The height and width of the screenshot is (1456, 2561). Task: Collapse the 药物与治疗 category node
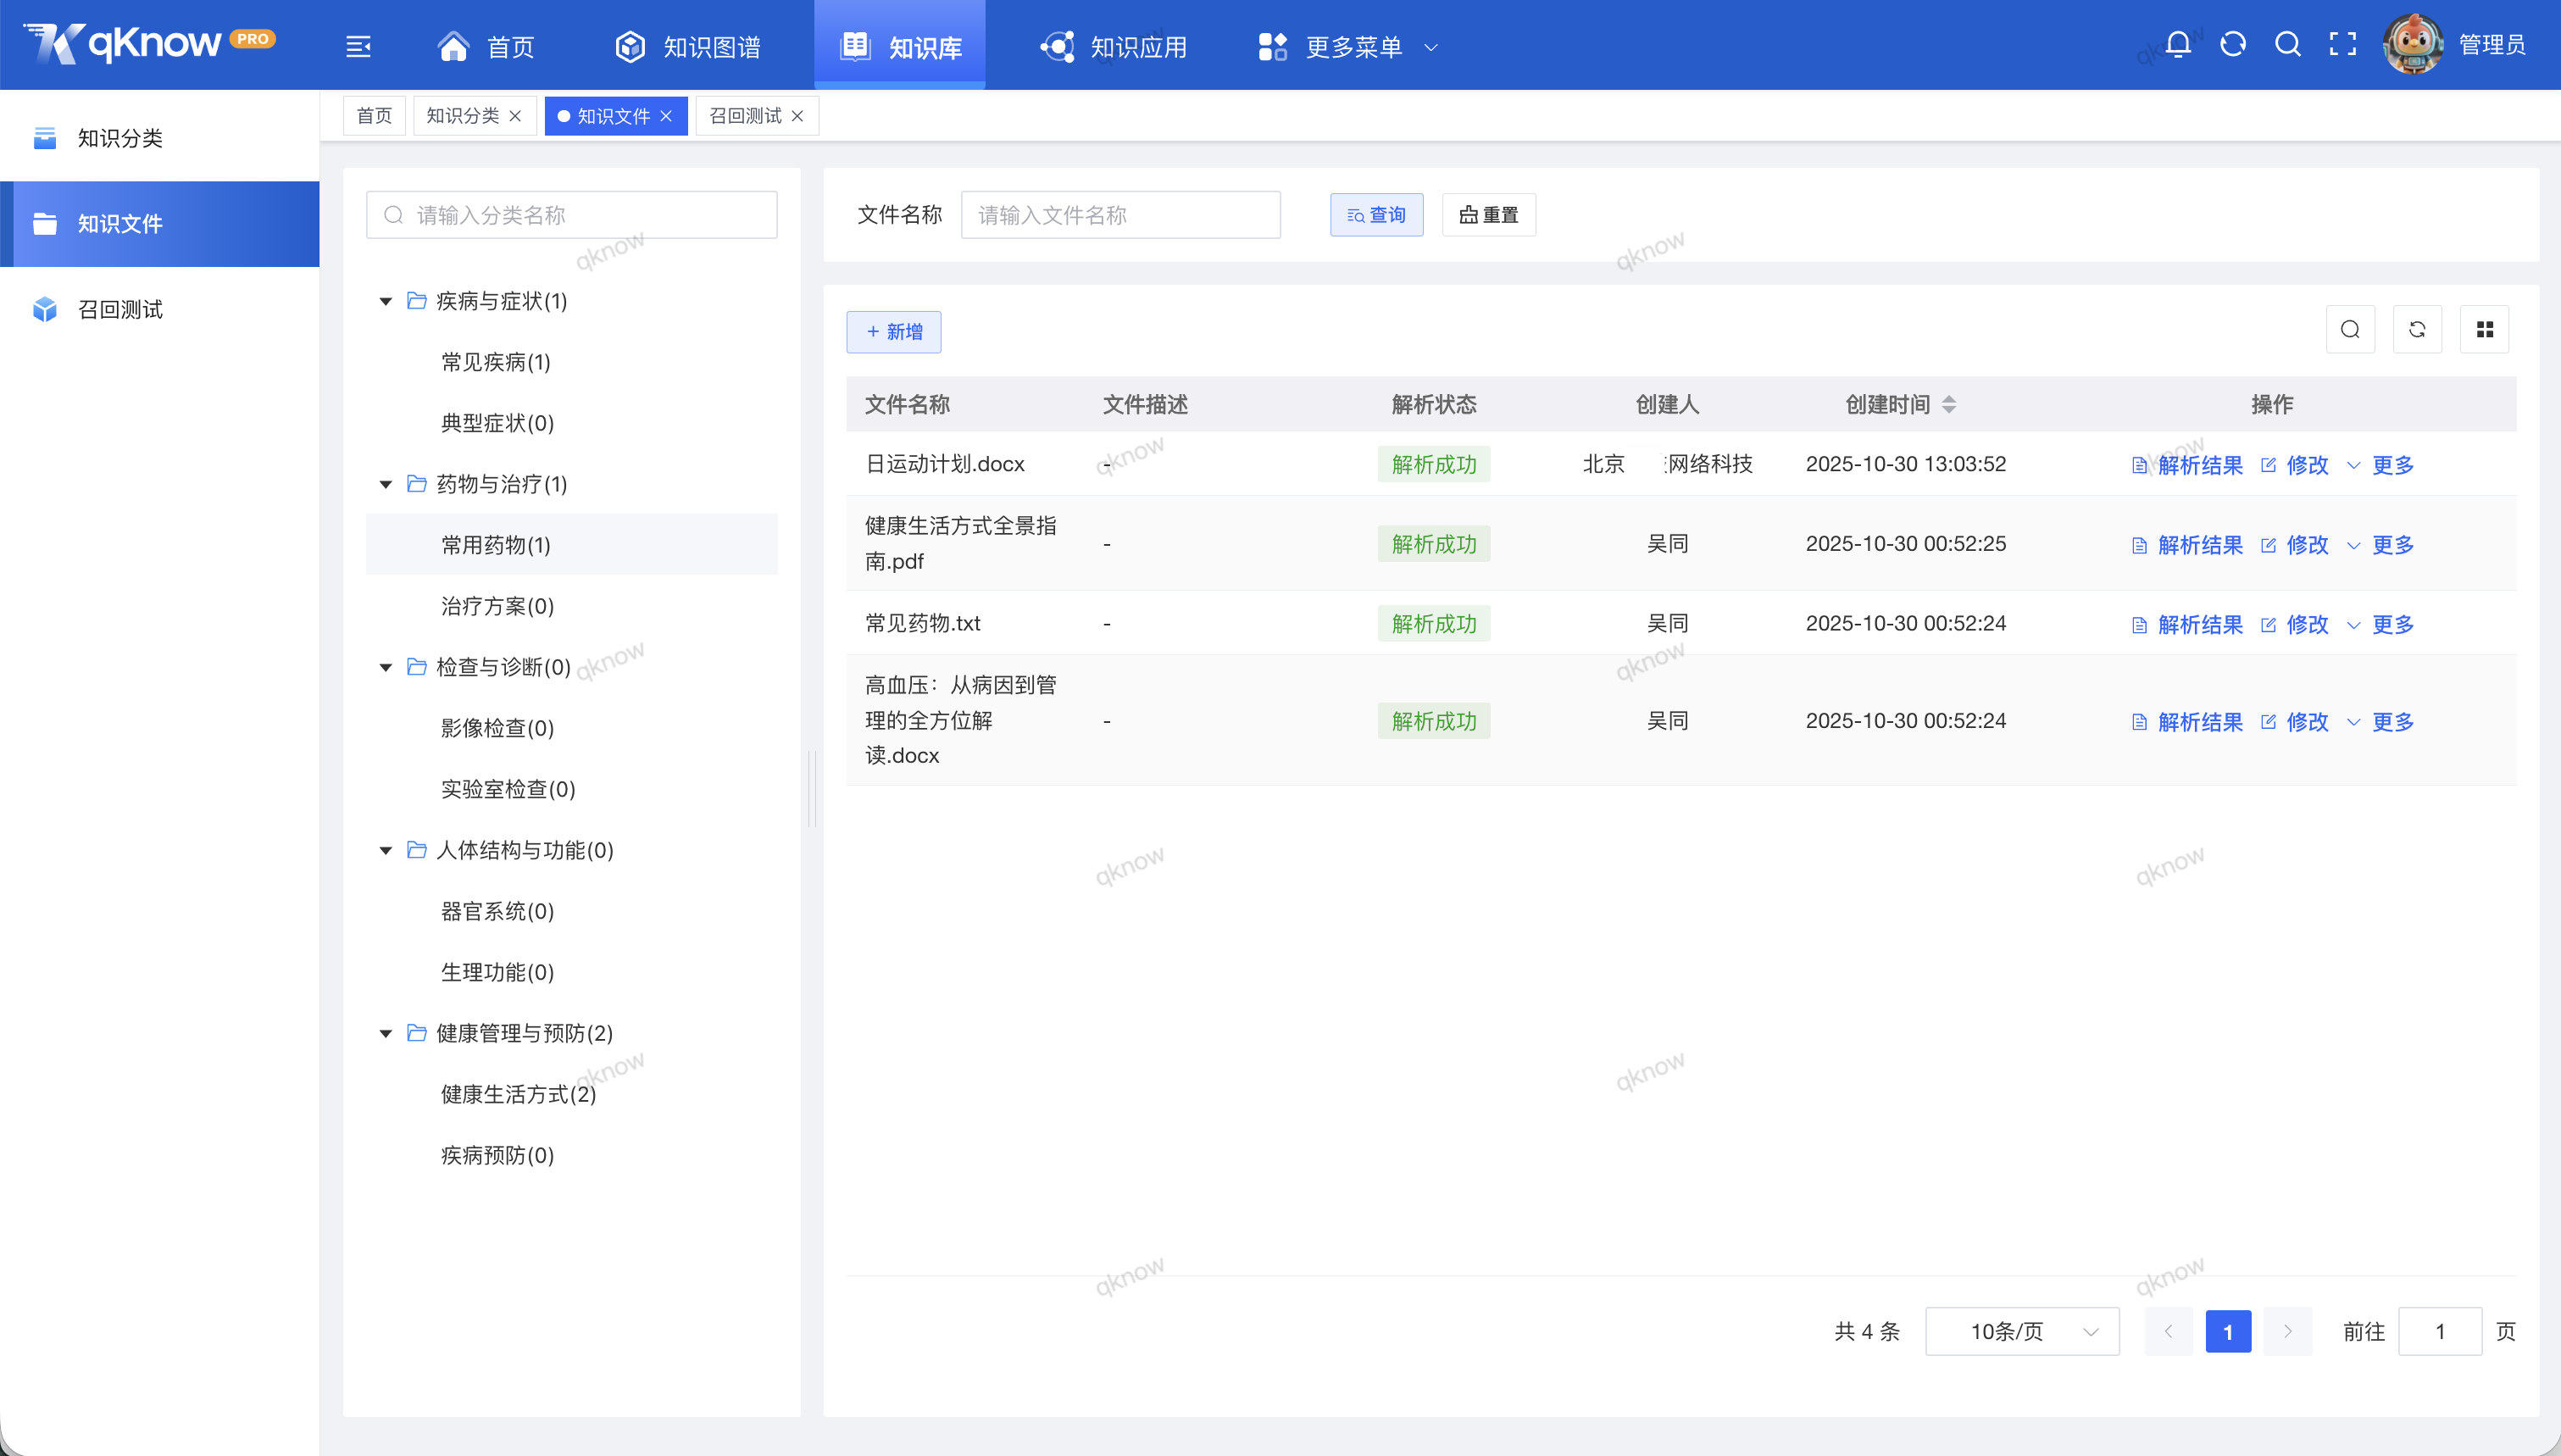coord(386,484)
